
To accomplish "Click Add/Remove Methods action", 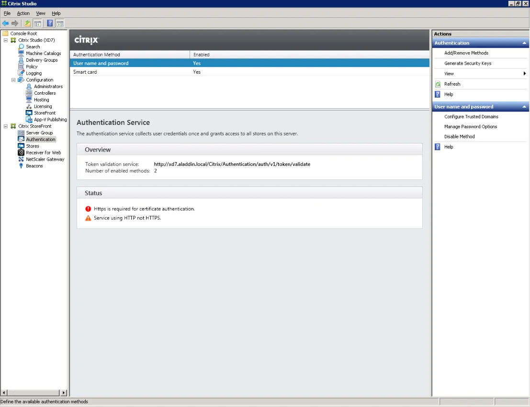I will click(466, 53).
